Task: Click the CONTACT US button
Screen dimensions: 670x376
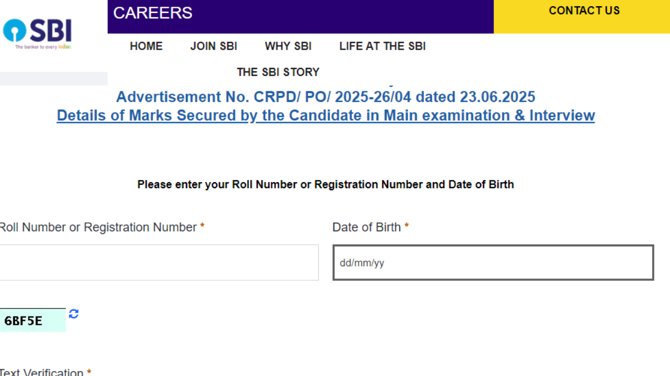Action: pos(584,11)
